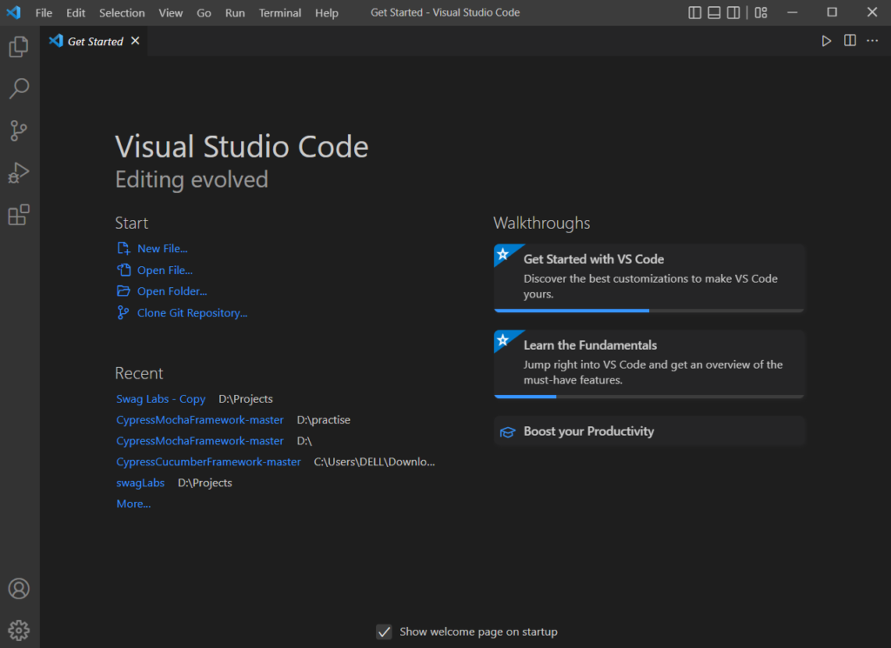
Task: Click the Open File document icon
Action: (124, 270)
